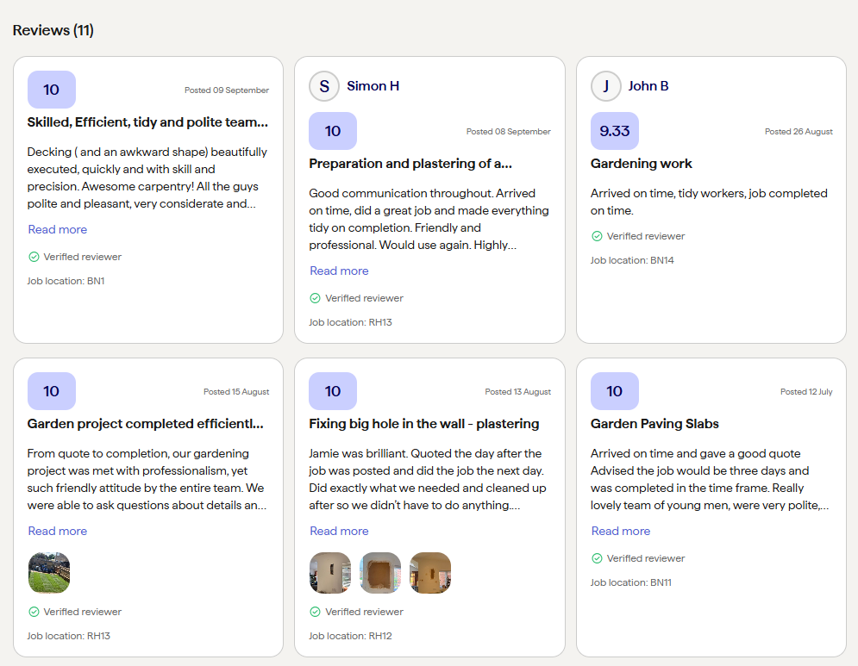Image resolution: width=858 pixels, height=666 pixels.
Task: Click the Reviews (11) heading
Action: [x=53, y=30]
